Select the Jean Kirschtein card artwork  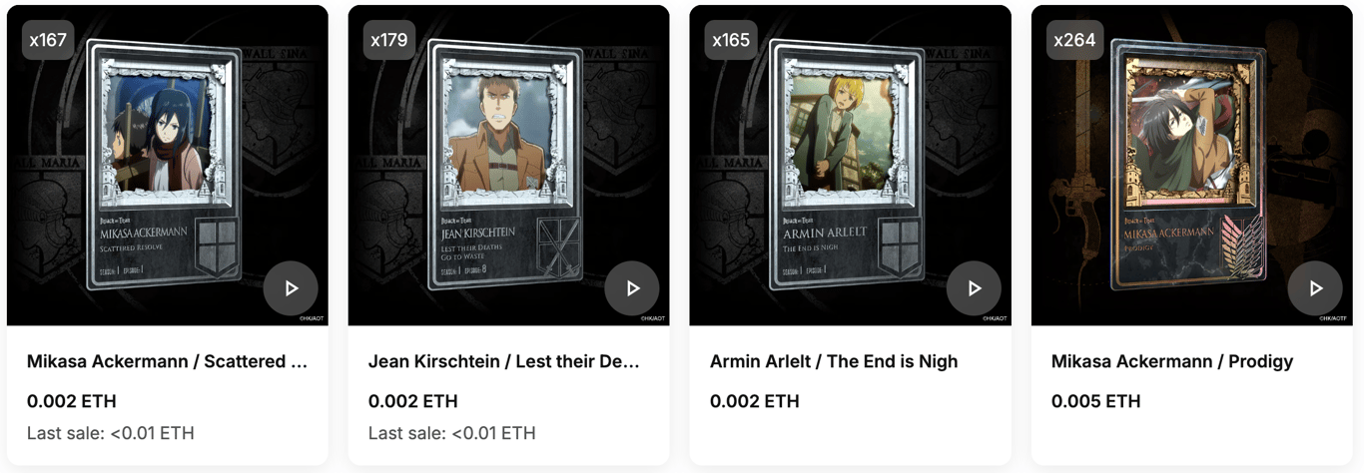click(505, 165)
